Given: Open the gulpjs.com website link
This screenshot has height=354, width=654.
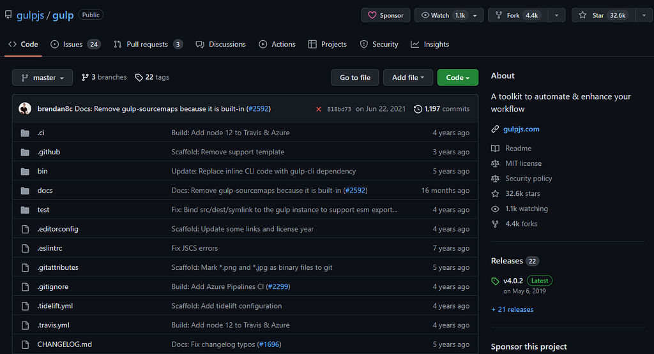Looking at the screenshot, I should [521, 129].
